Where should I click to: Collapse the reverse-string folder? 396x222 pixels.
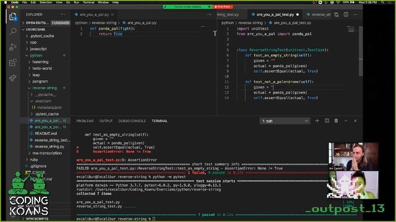45,88
